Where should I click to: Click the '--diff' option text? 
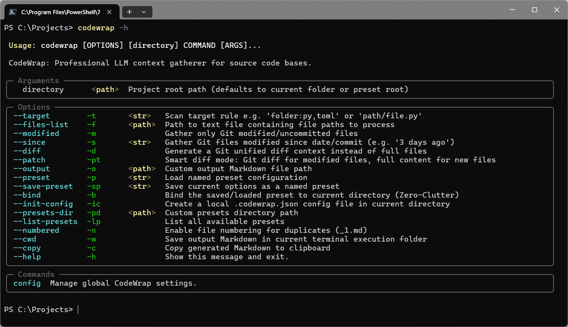click(x=27, y=151)
